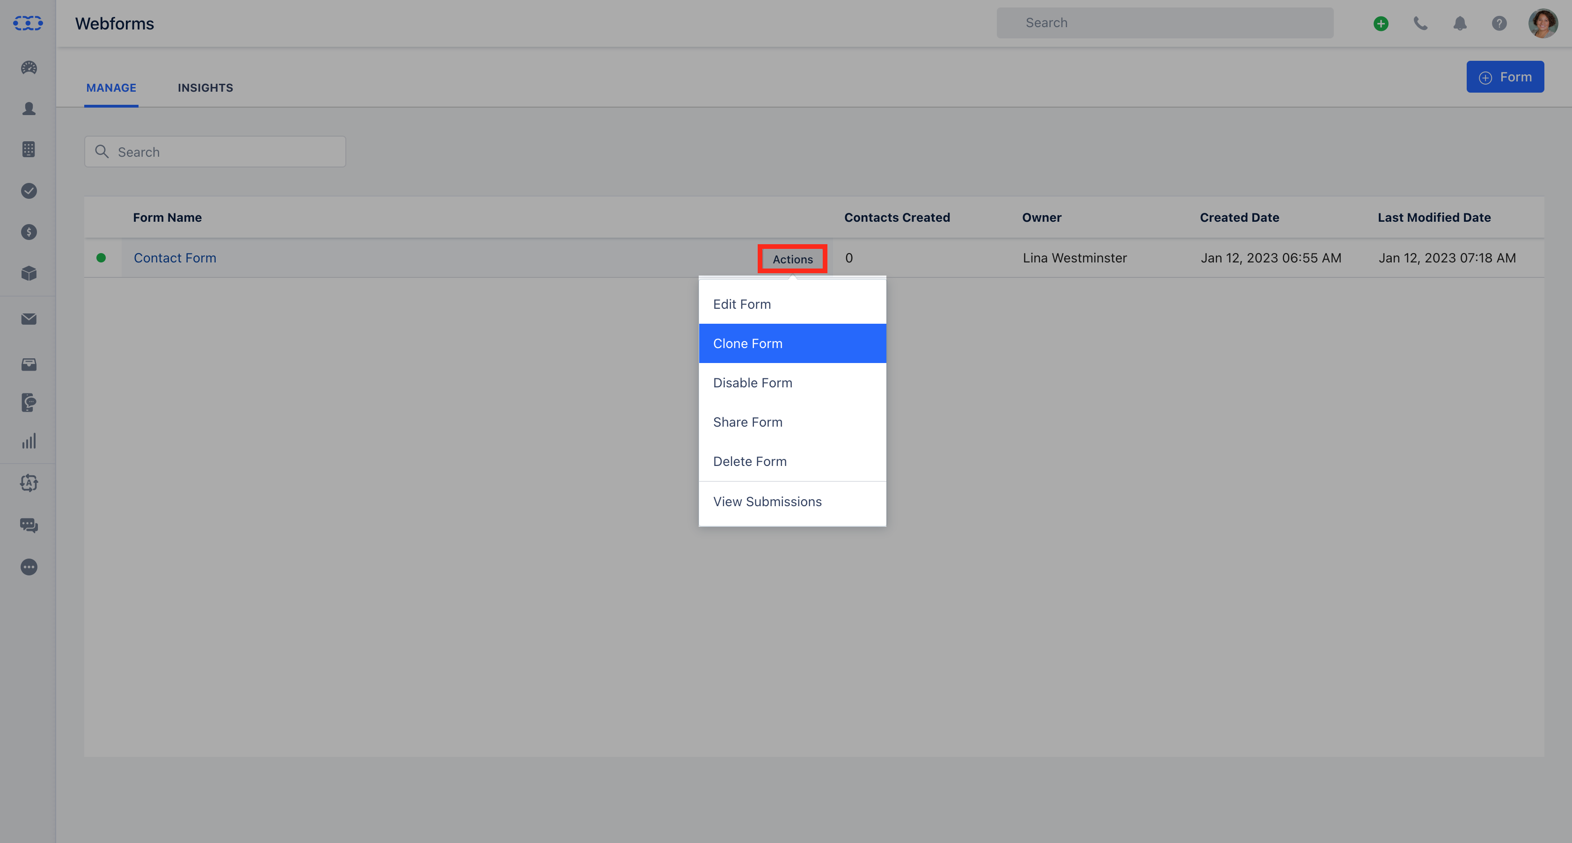Click the Form Name column header
The height and width of the screenshot is (843, 1572).
click(167, 218)
